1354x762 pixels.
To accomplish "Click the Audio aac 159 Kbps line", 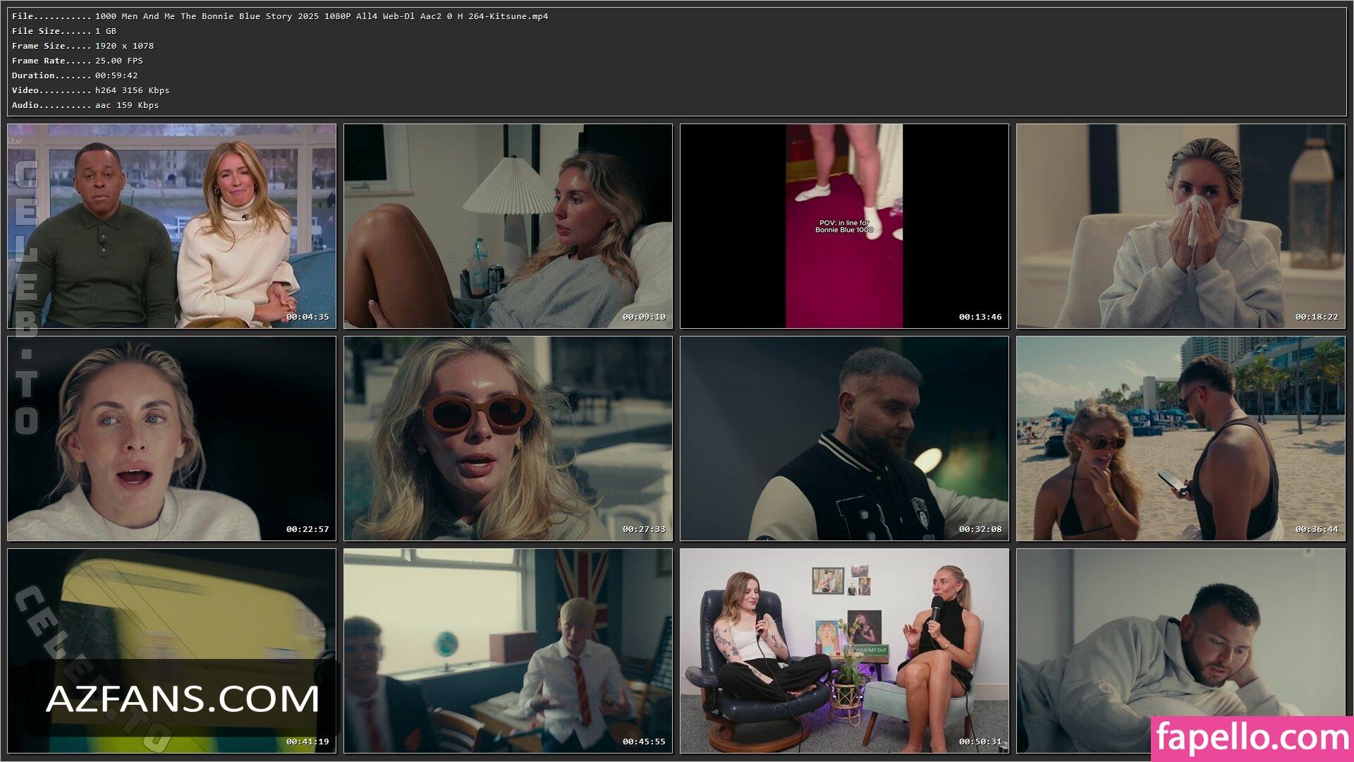I will pyautogui.click(x=85, y=105).
